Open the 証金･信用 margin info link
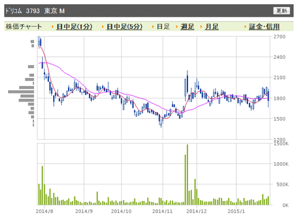The image size is (297, 224). click(x=264, y=27)
